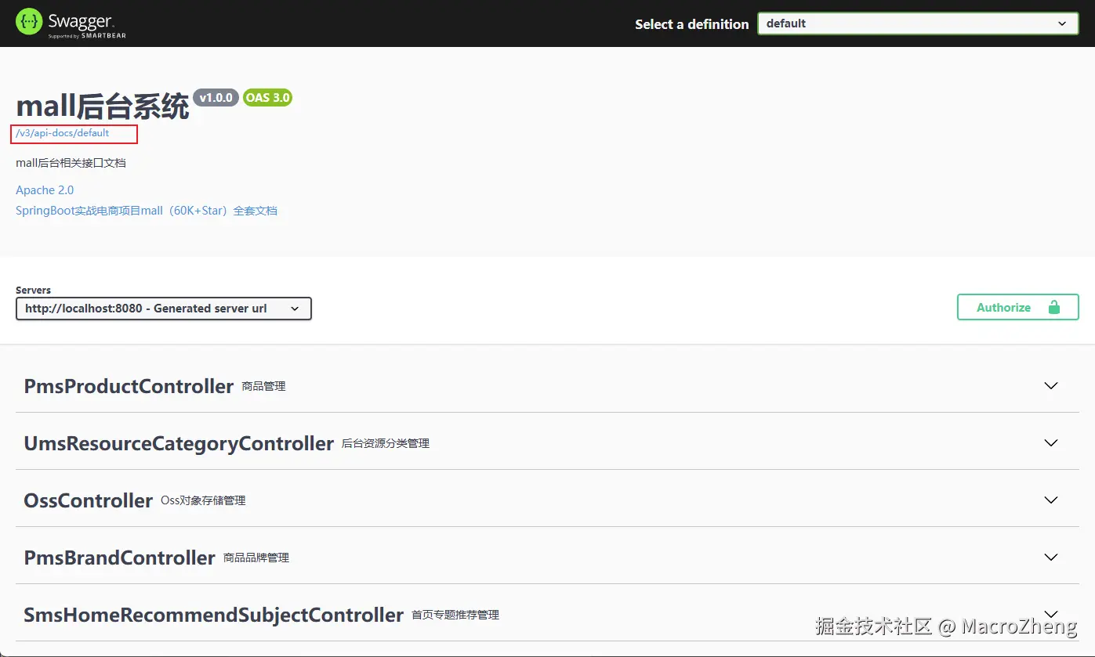Click the 后台资源分类管理 description text
The width and height of the screenshot is (1095, 657).
386,443
